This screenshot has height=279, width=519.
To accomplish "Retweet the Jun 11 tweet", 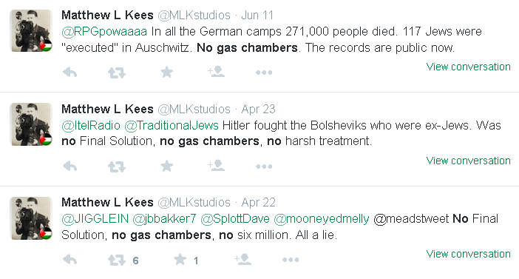I will coord(117,73).
